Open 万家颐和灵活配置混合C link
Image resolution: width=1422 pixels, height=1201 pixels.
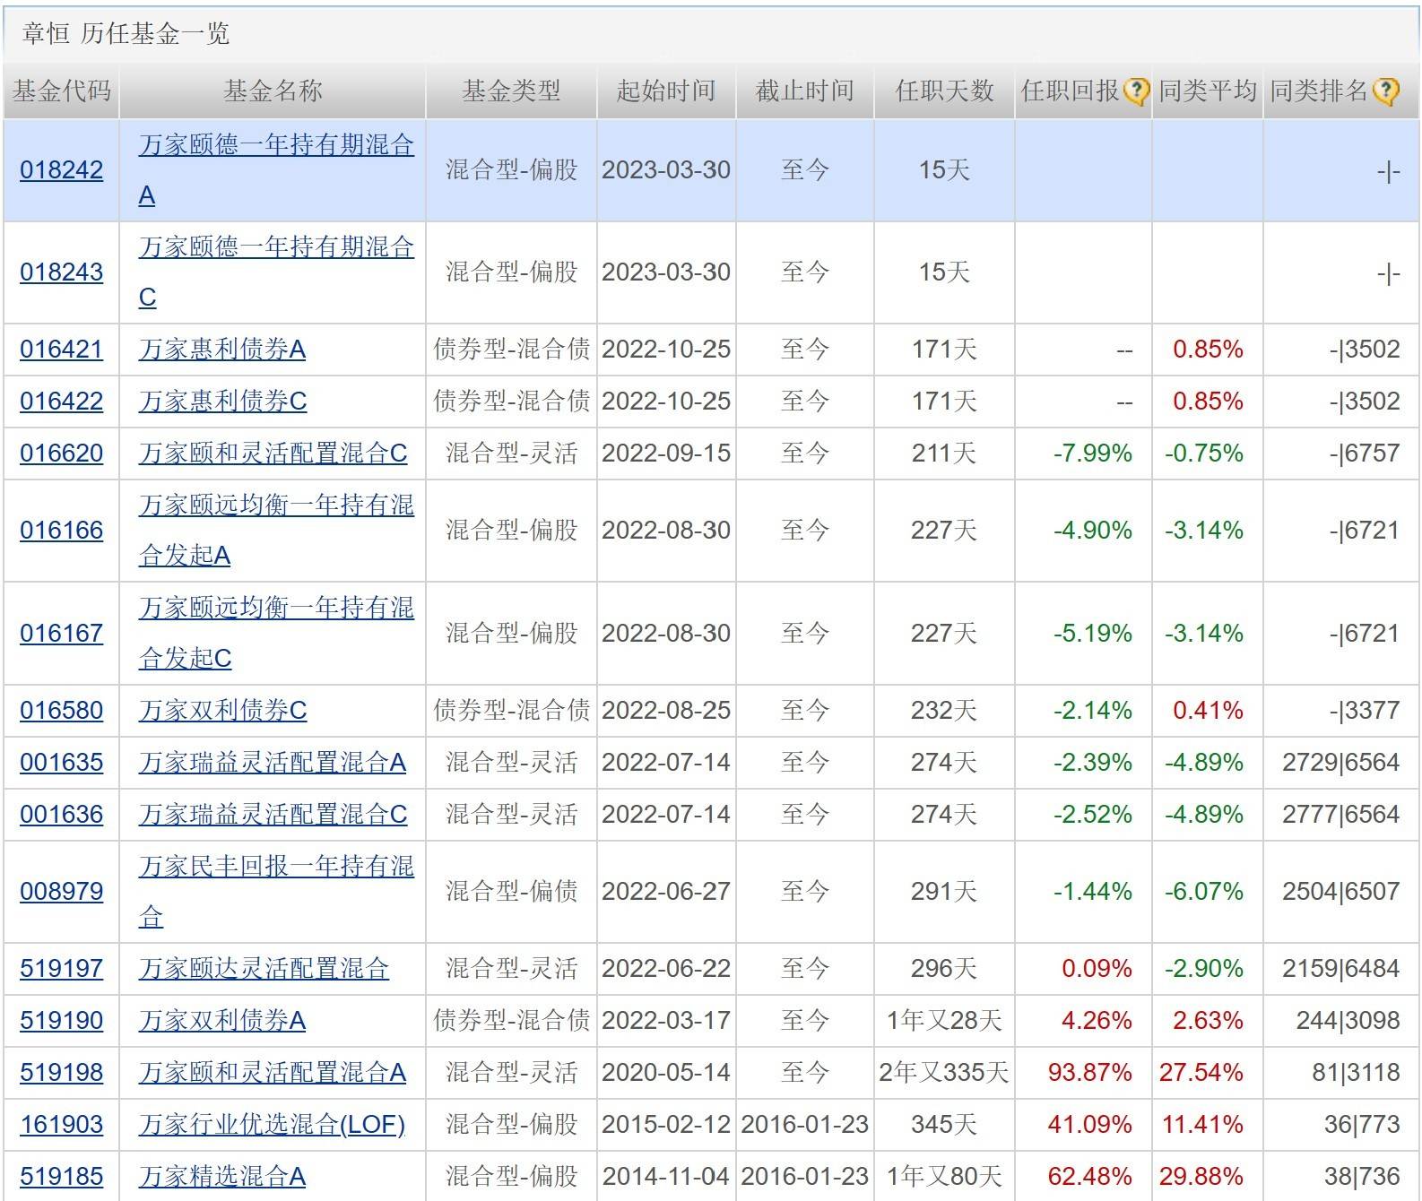(273, 454)
